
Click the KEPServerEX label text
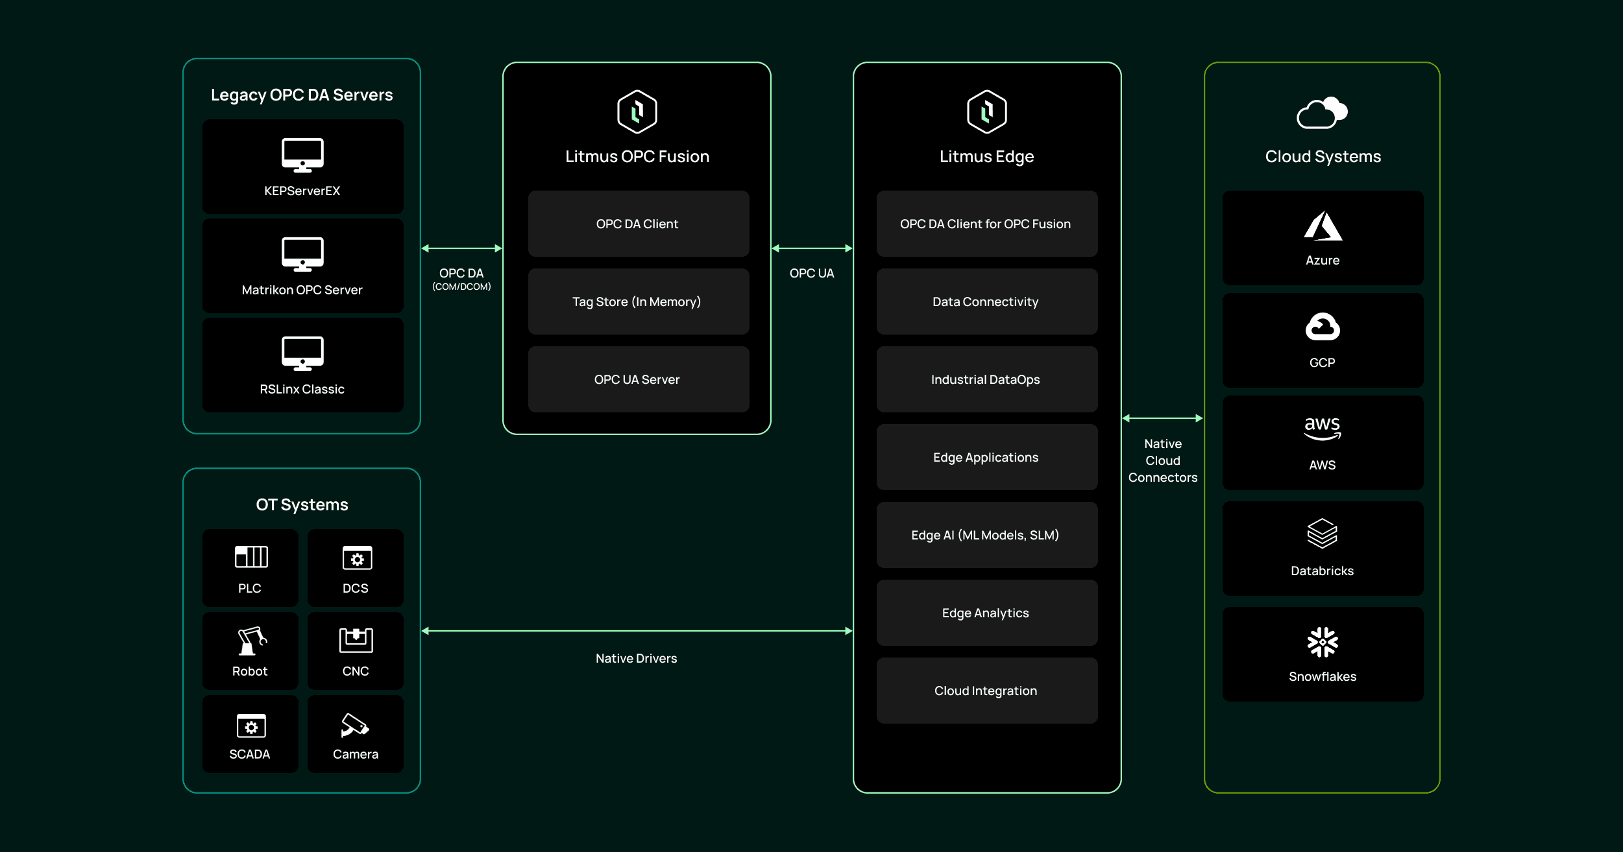click(302, 191)
